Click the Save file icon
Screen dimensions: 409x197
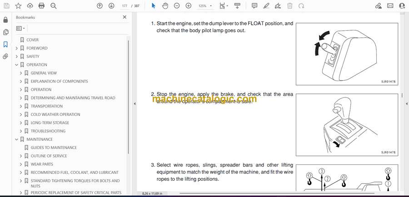(6, 6)
